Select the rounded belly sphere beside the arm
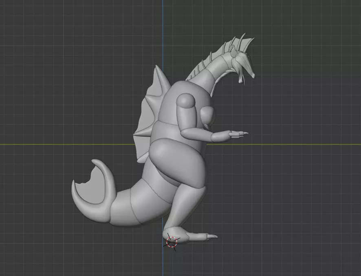361x276 pixels. click(x=208, y=116)
